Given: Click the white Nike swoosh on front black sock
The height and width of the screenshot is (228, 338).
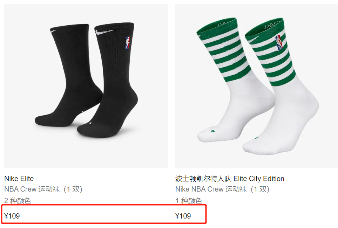Looking at the screenshot, I should point(104,32).
